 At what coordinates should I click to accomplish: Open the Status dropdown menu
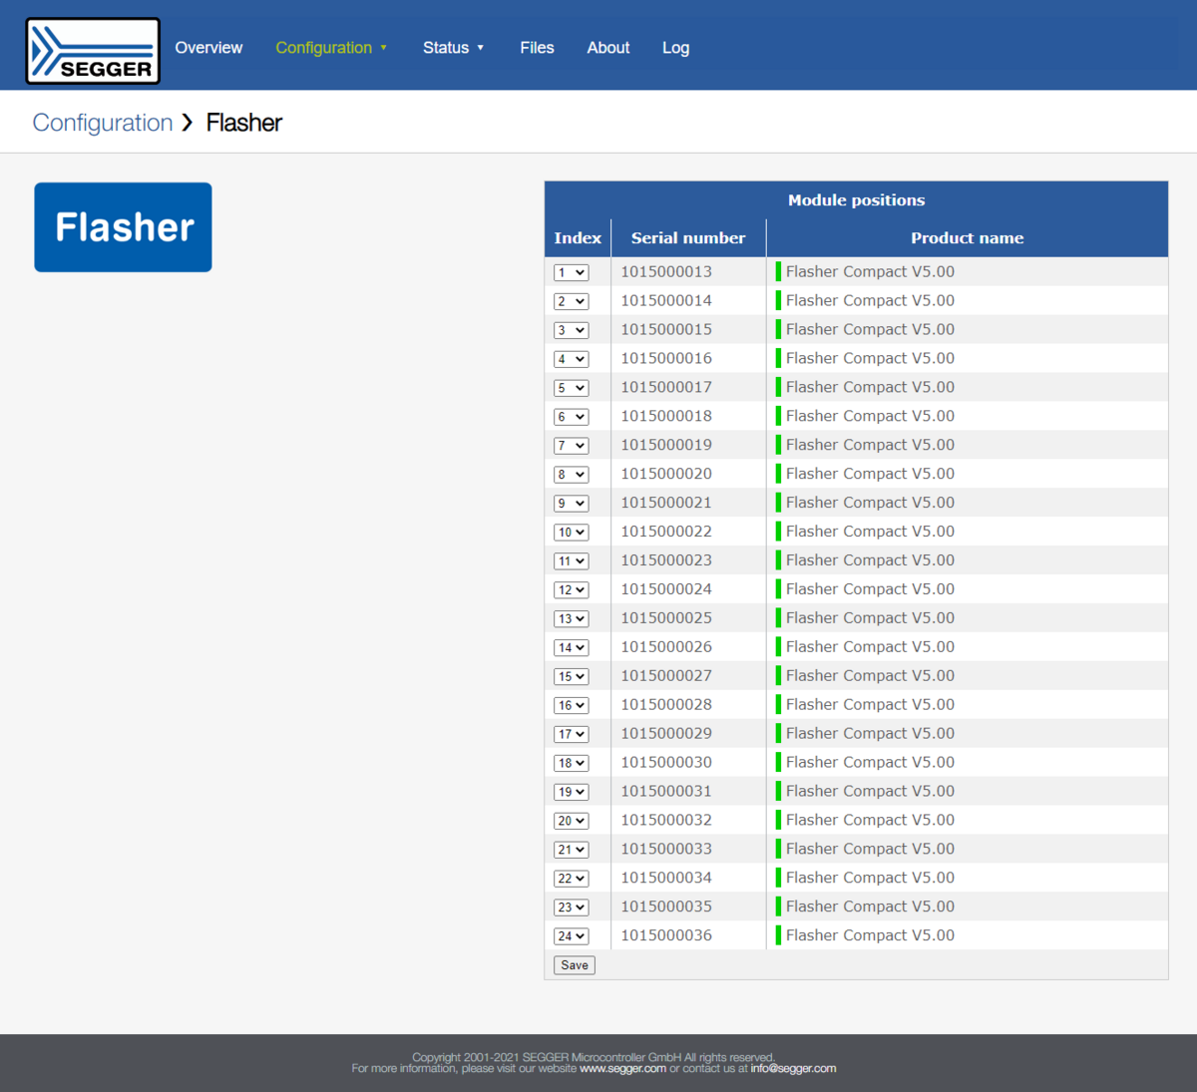453,48
